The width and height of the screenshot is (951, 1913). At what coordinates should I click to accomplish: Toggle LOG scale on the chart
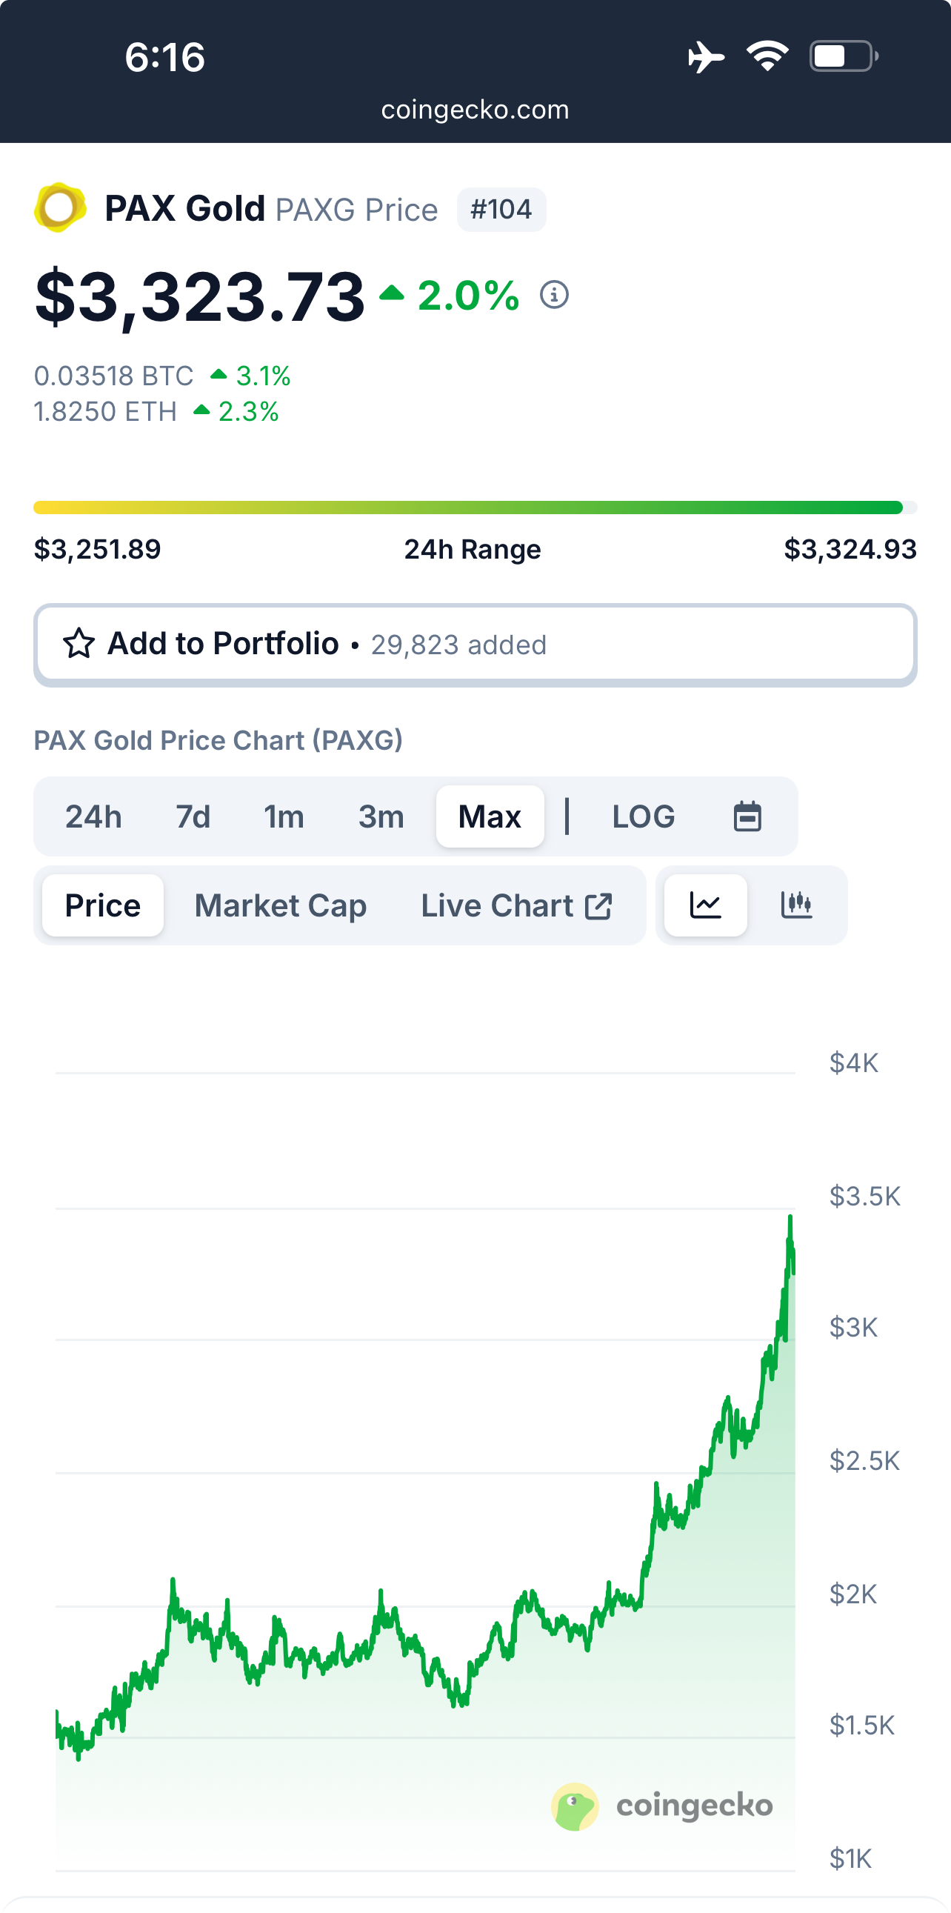coord(643,816)
